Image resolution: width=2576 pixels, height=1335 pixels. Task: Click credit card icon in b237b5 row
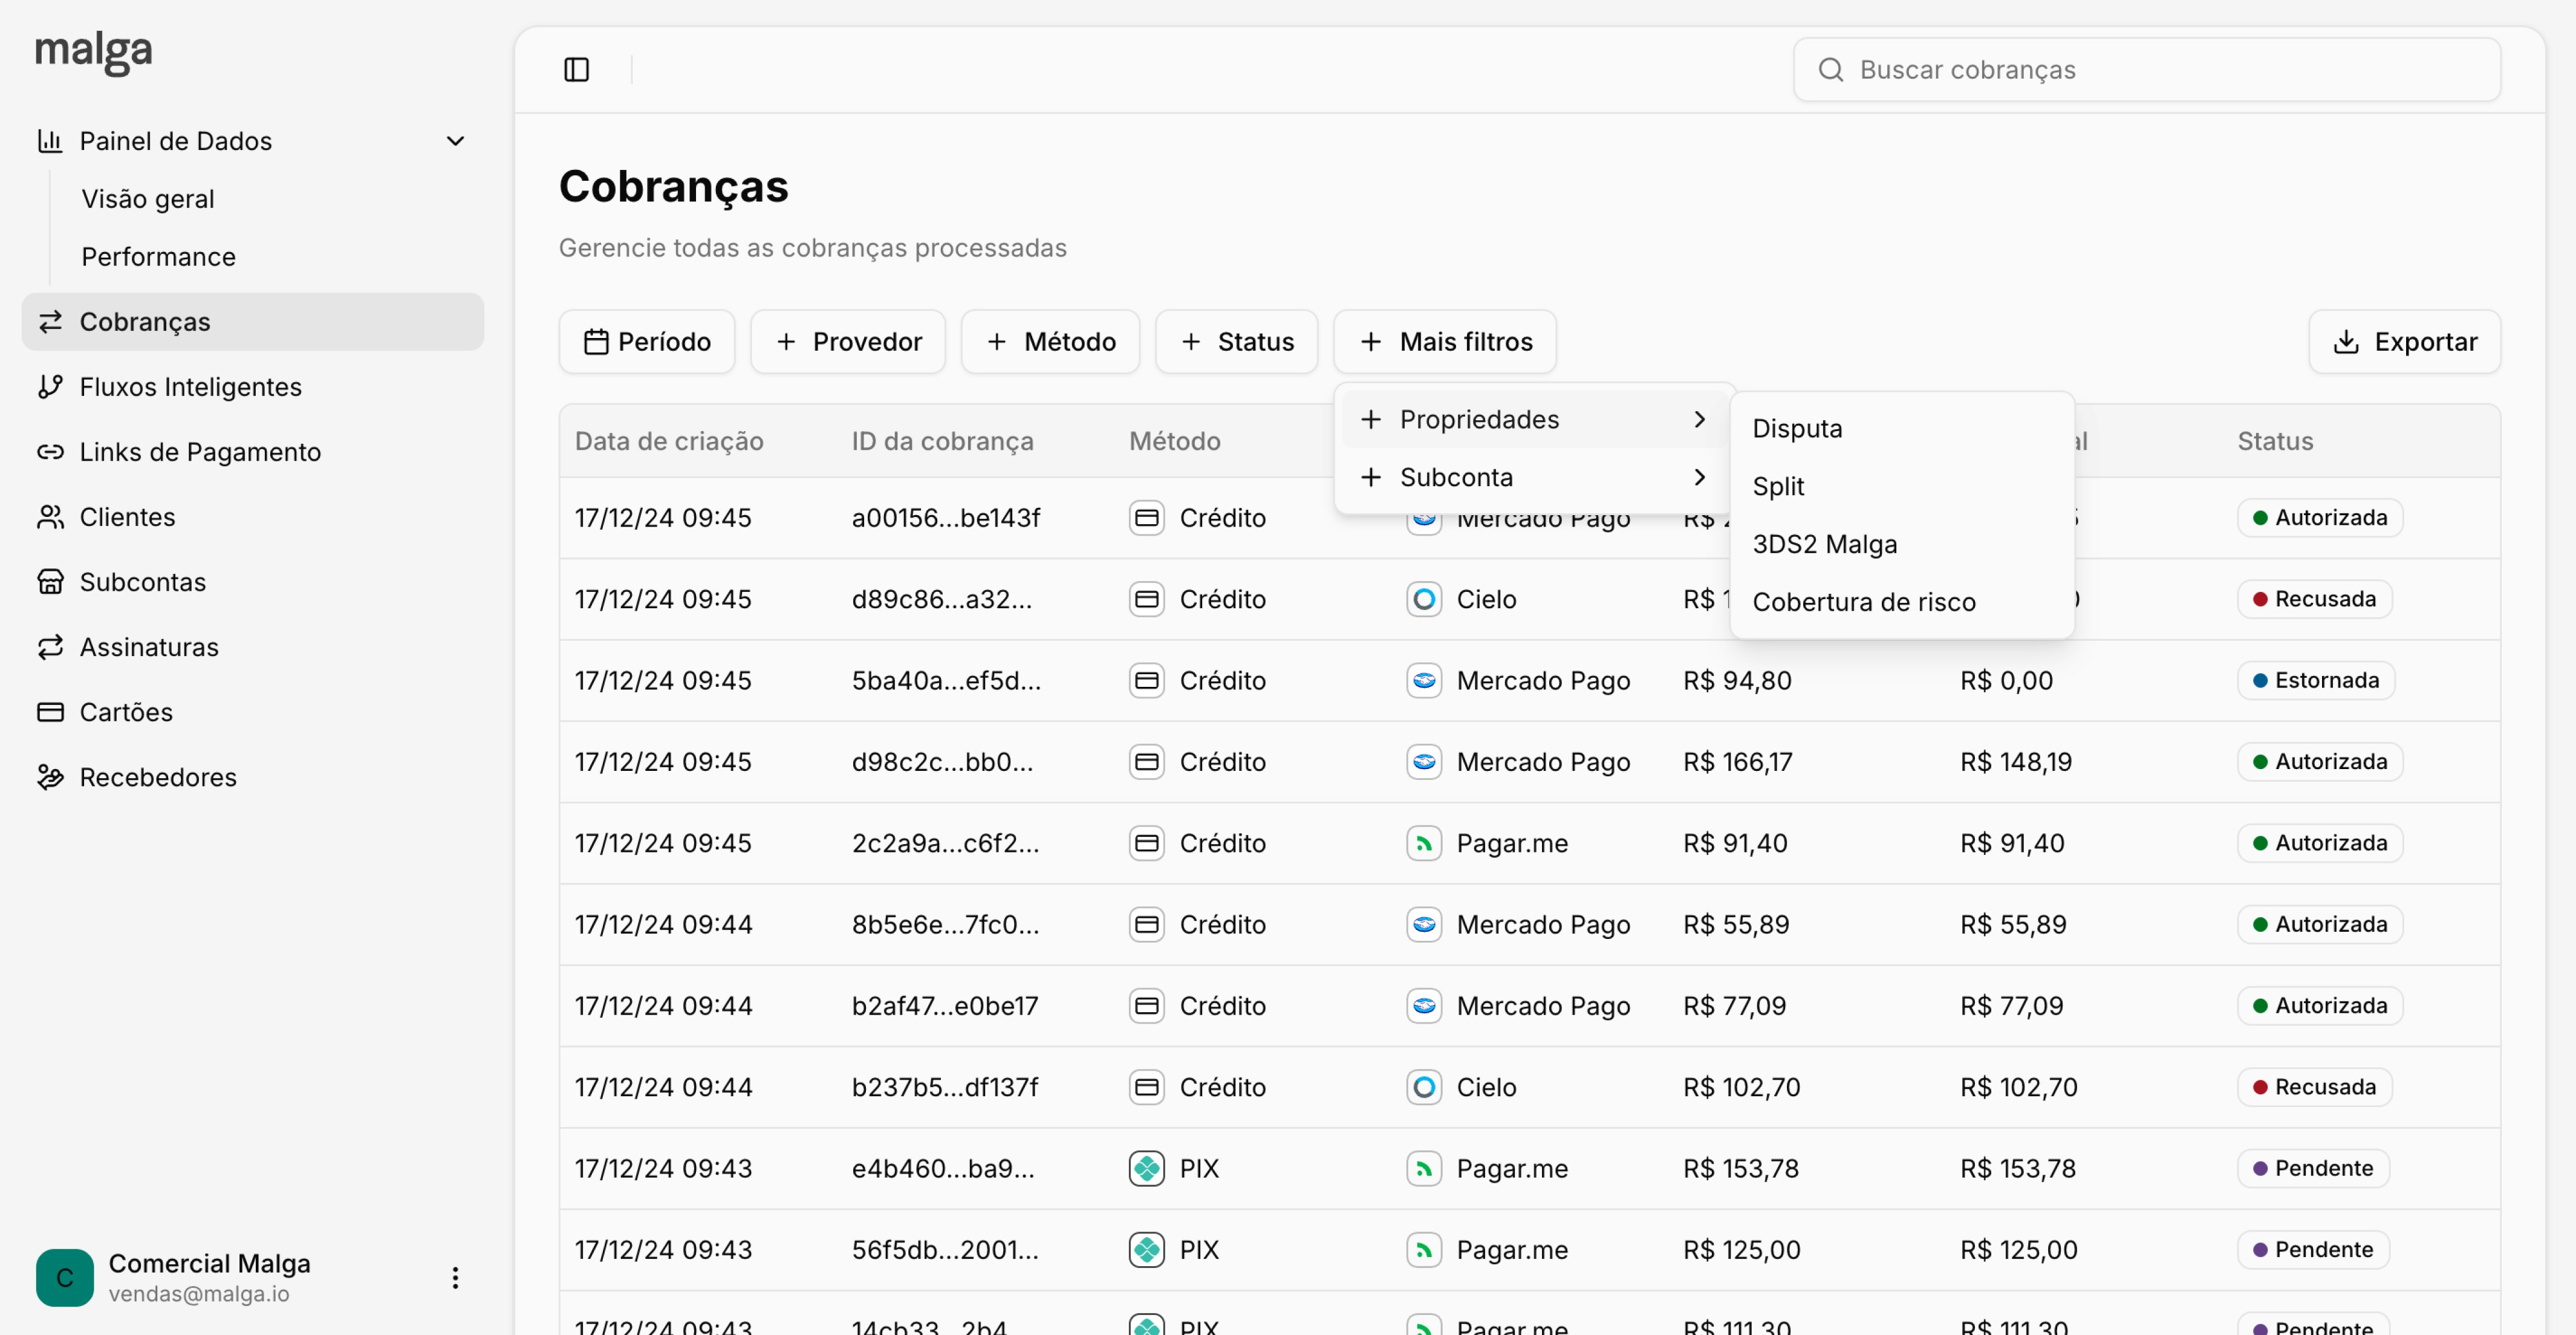[1147, 1087]
